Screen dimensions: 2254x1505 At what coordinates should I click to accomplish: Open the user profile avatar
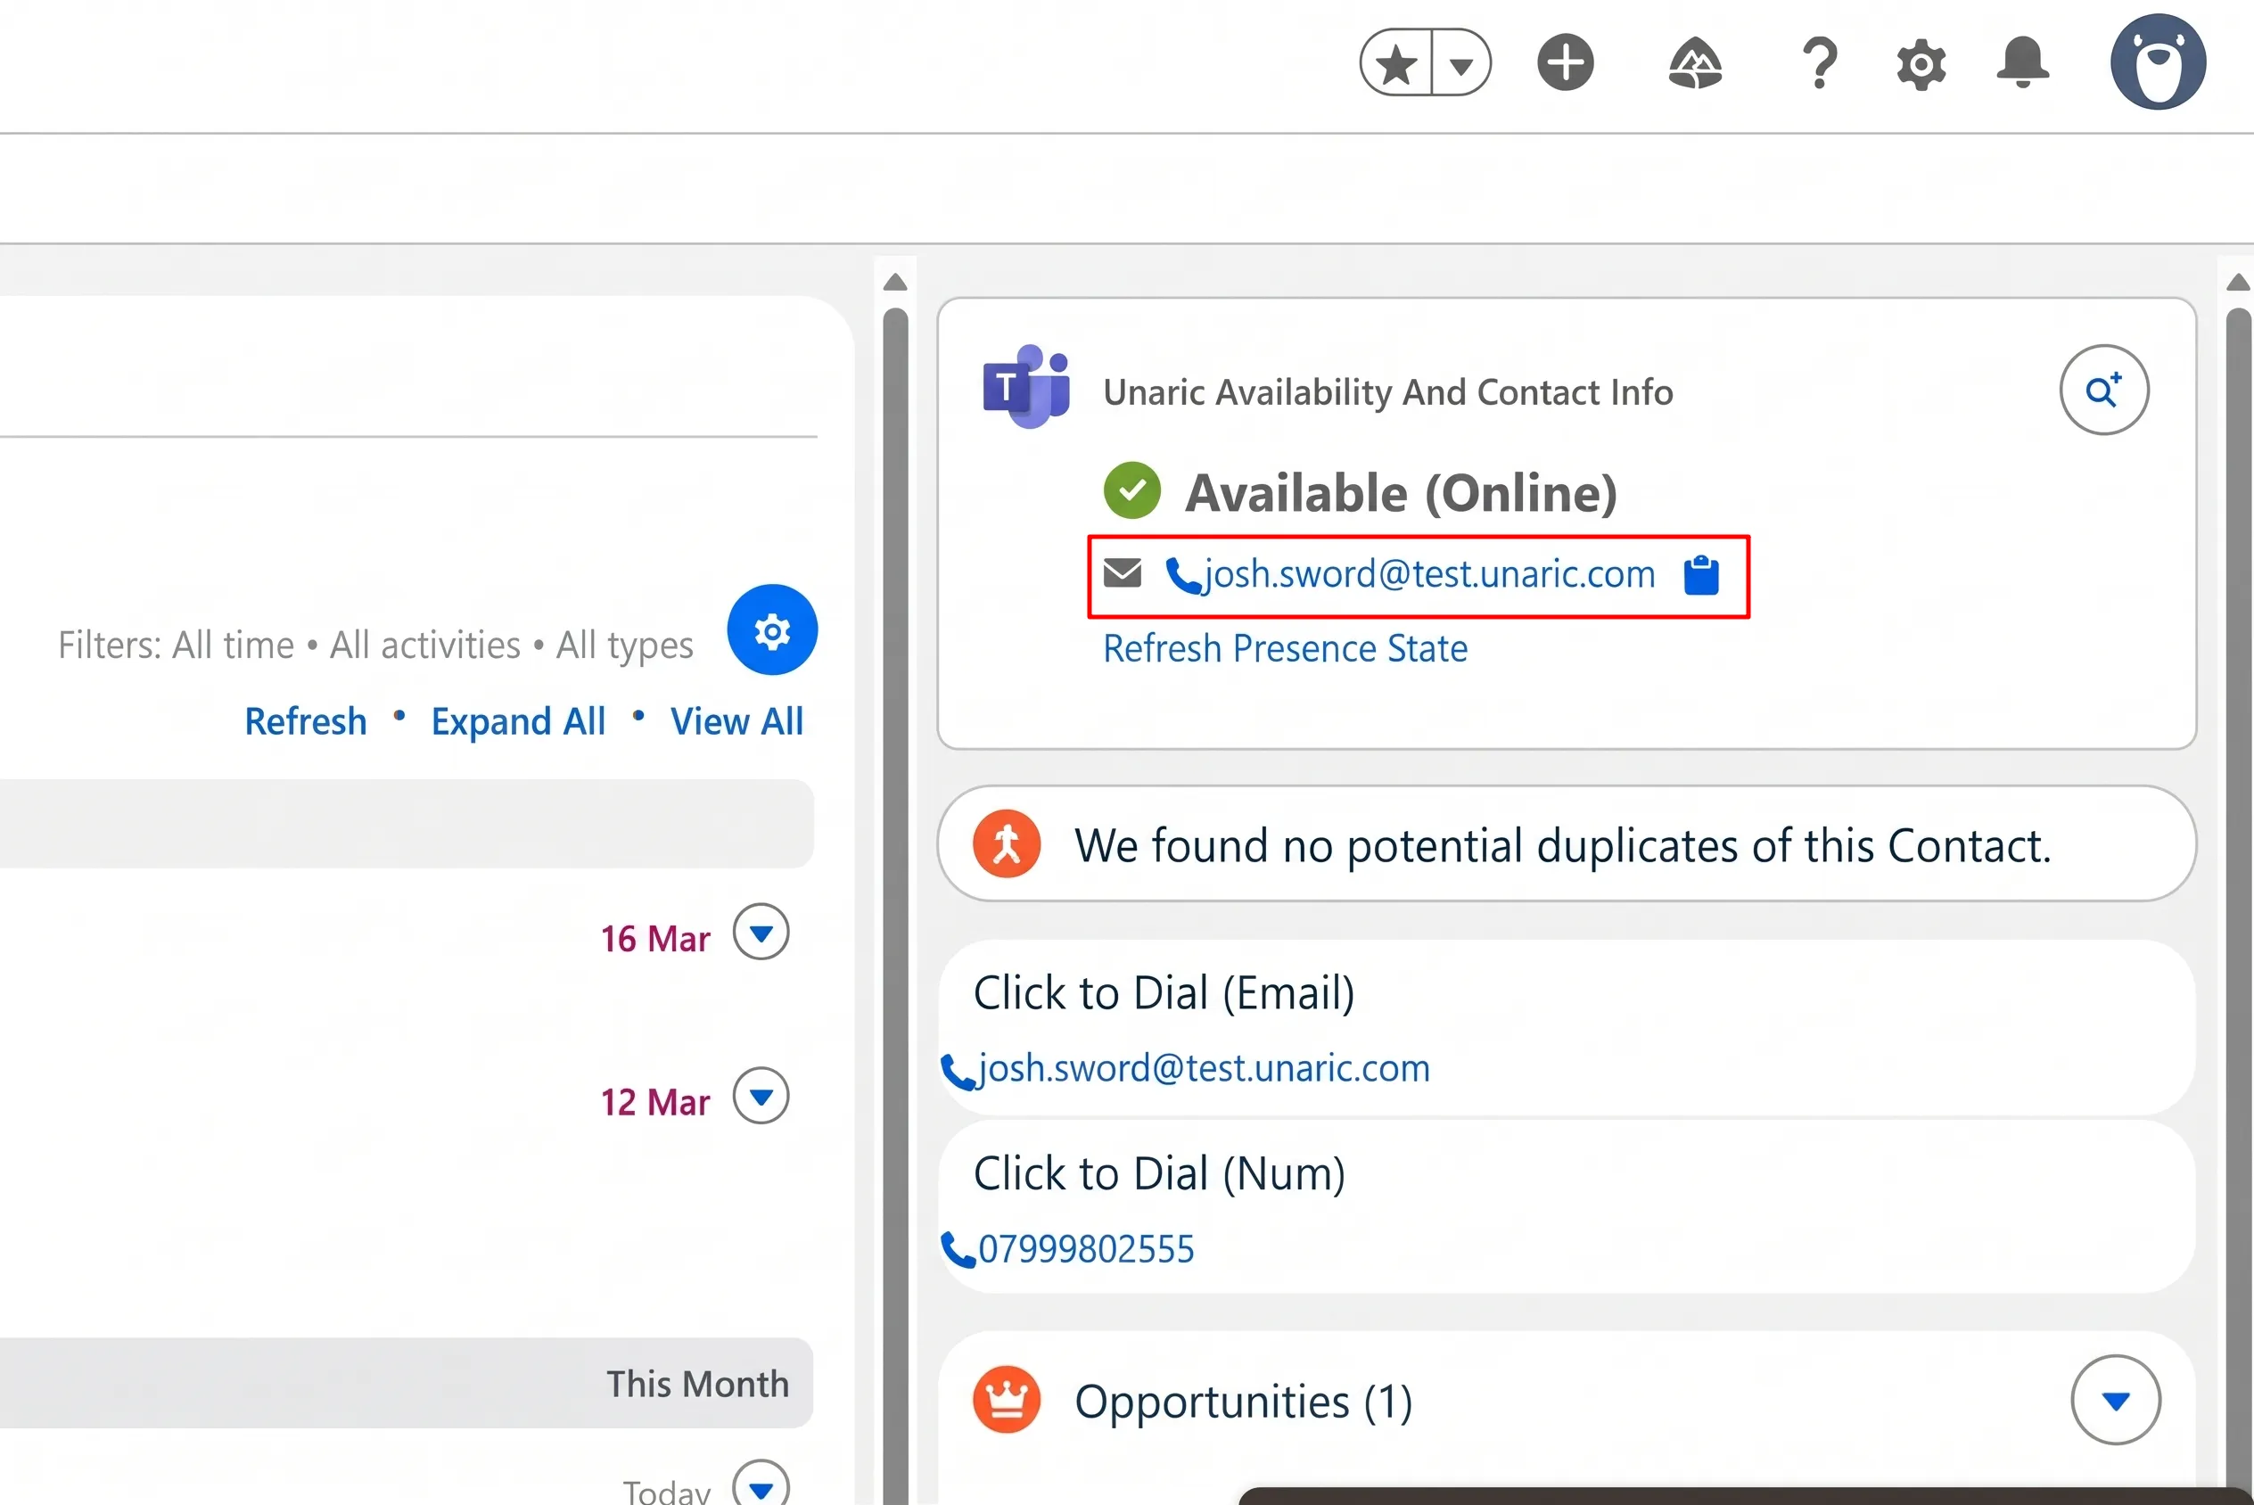coord(2158,62)
